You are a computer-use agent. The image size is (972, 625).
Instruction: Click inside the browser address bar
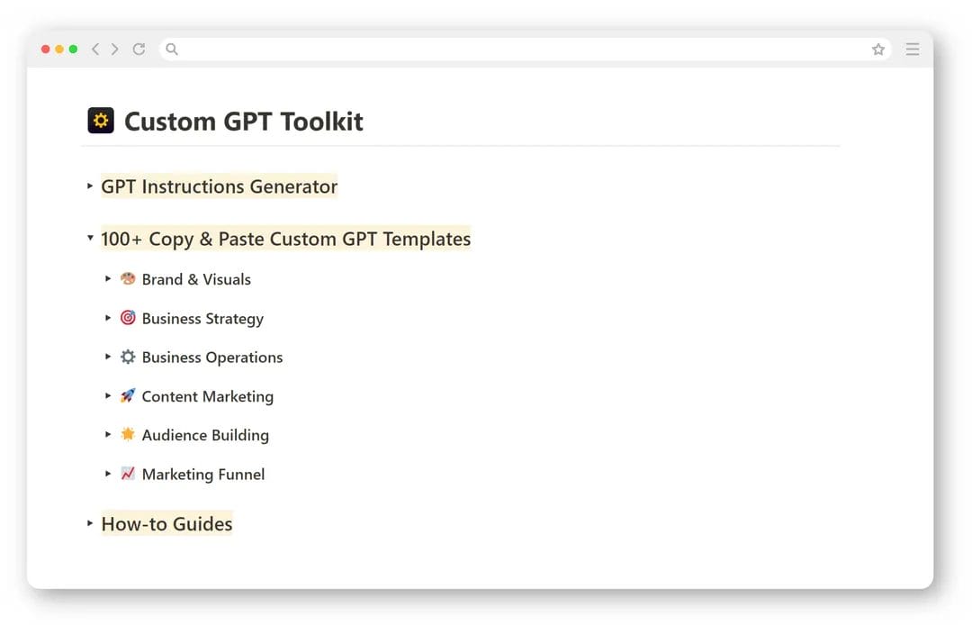[x=450, y=50]
